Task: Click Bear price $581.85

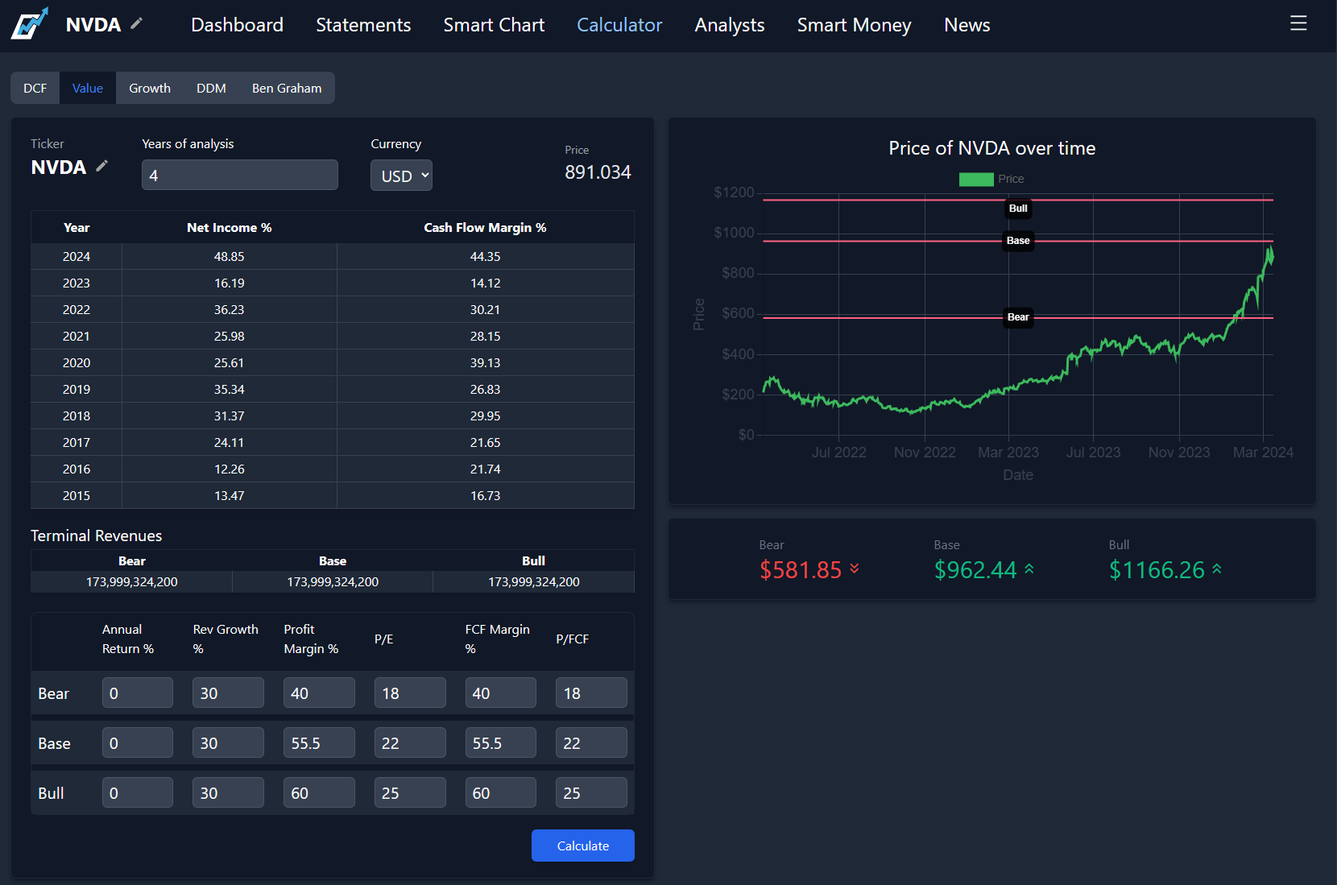Action: tap(801, 569)
